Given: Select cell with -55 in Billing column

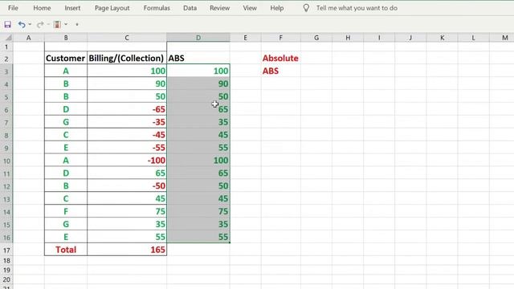Looking at the screenshot, I should pyautogui.click(x=127, y=148).
